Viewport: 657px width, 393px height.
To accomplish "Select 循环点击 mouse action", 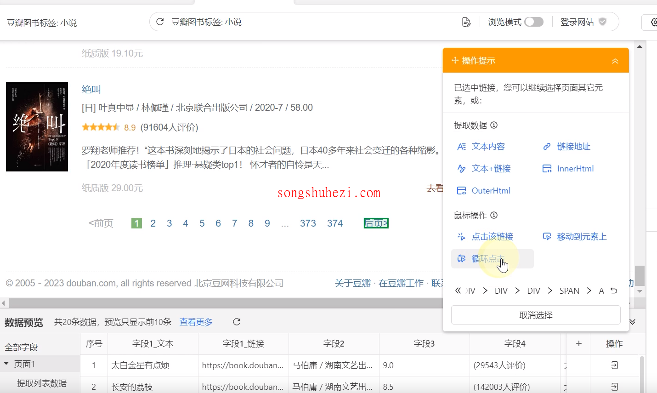I will (x=492, y=259).
